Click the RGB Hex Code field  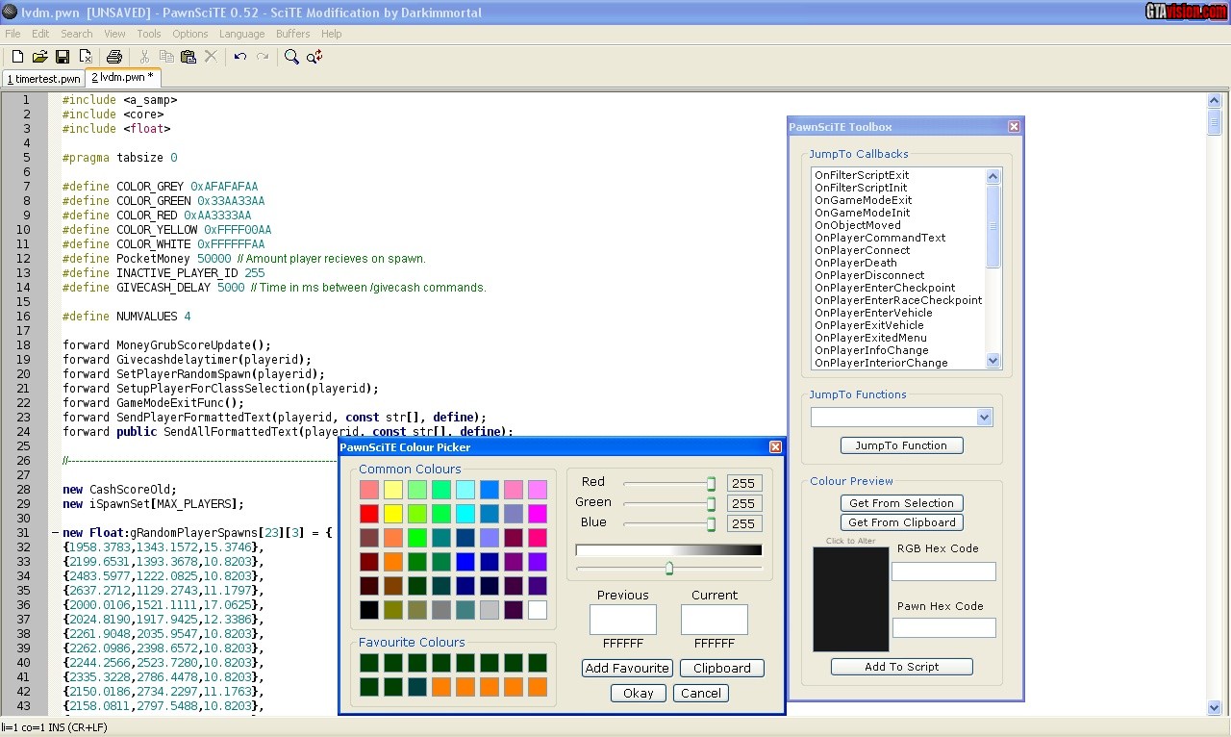(x=943, y=572)
